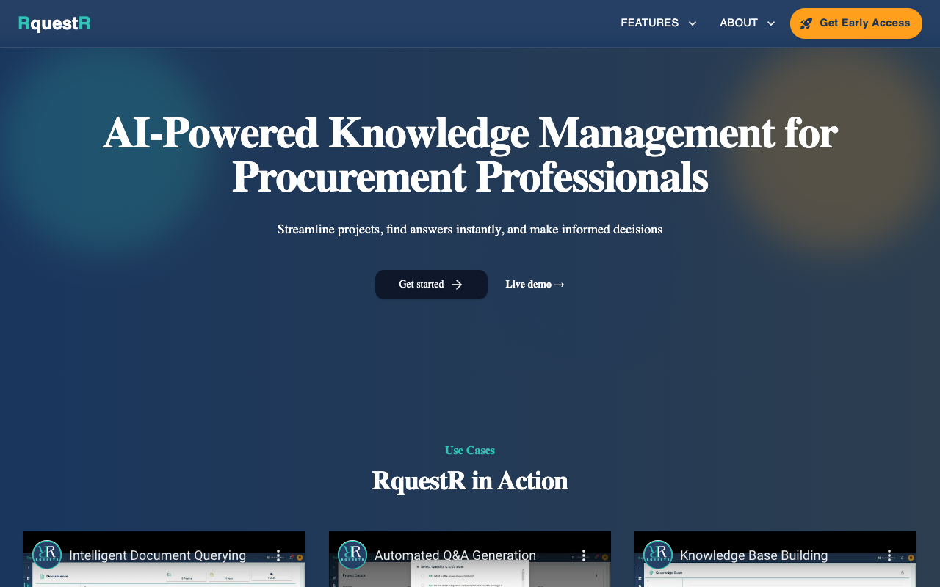The width and height of the screenshot is (940, 587).
Task: Open more options on Intelligent Document Querying video
Action: pos(278,555)
